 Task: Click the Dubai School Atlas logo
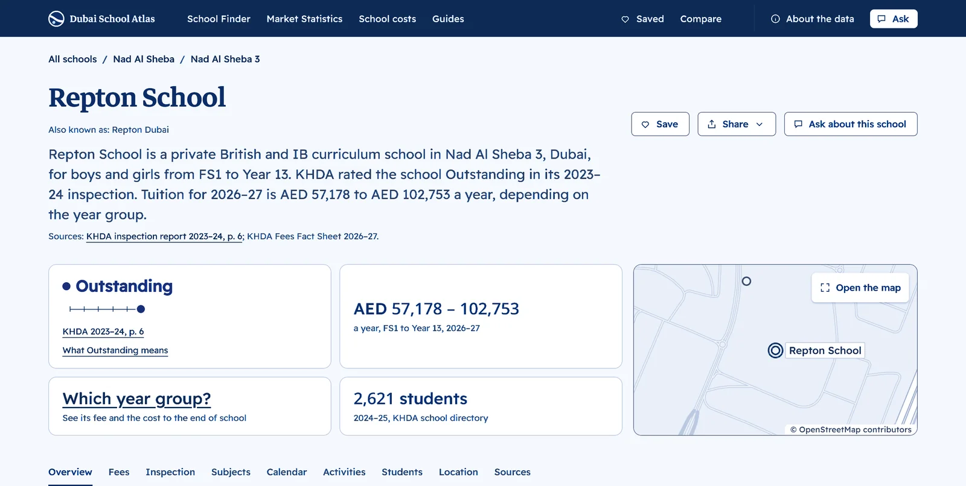pos(101,19)
